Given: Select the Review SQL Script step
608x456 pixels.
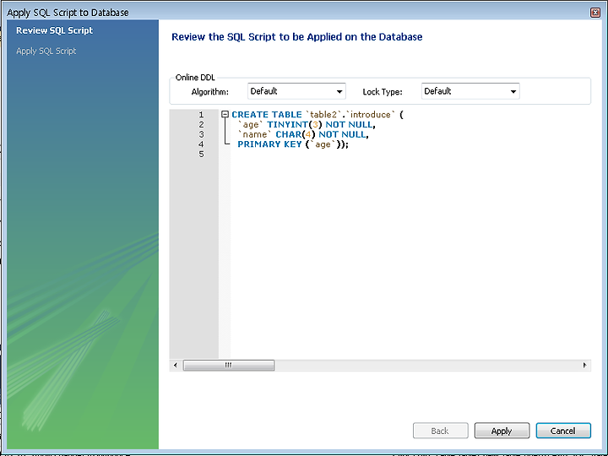Looking at the screenshot, I should (x=54, y=30).
